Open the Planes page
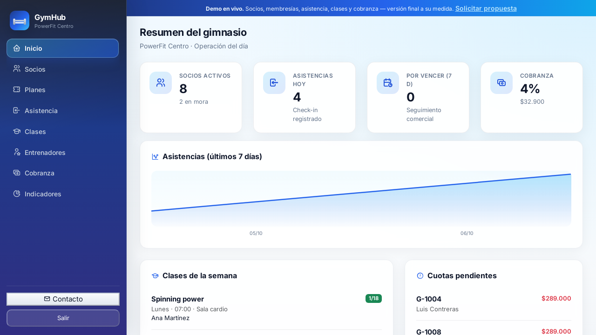This screenshot has height=335, width=596. (63, 90)
